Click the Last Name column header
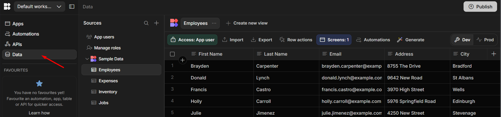Image resolution: width=501 pixels, height=117 pixels. [x=286, y=54]
